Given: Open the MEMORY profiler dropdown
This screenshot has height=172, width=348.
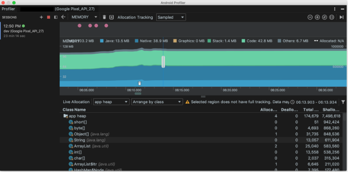Looking at the screenshot, I should coord(84,17).
